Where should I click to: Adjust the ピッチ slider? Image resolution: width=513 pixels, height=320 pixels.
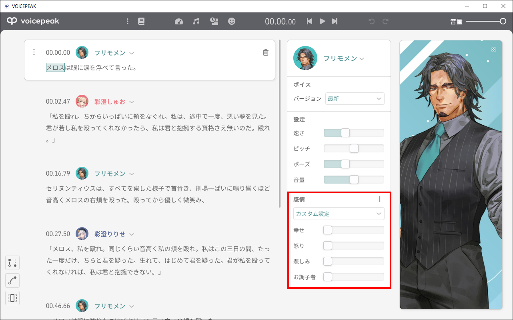tap(354, 148)
